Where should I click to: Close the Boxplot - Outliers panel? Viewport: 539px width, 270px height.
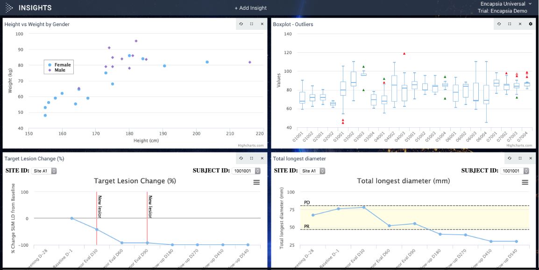click(520, 24)
